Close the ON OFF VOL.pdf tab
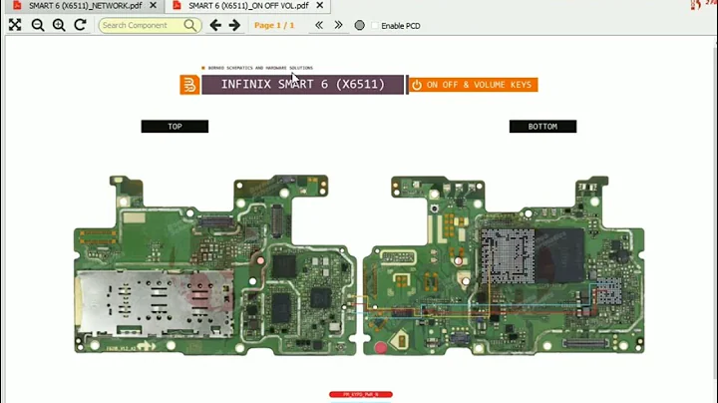Image resolution: width=718 pixels, height=403 pixels. point(320,6)
